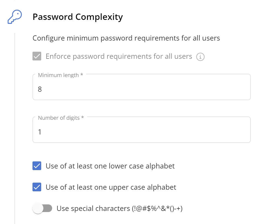Click the Password Complexity section heading
The width and height of the screenshot is (268, 224).
pos(78,17)
